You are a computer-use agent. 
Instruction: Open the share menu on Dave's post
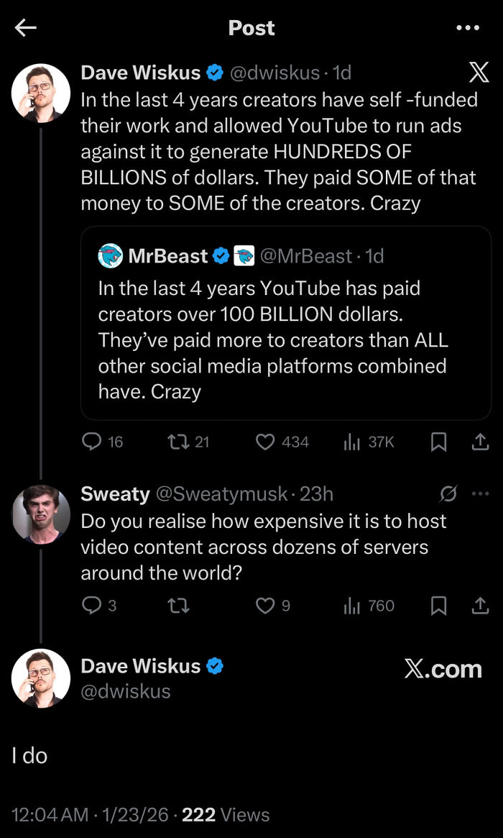tap(480, 442)
